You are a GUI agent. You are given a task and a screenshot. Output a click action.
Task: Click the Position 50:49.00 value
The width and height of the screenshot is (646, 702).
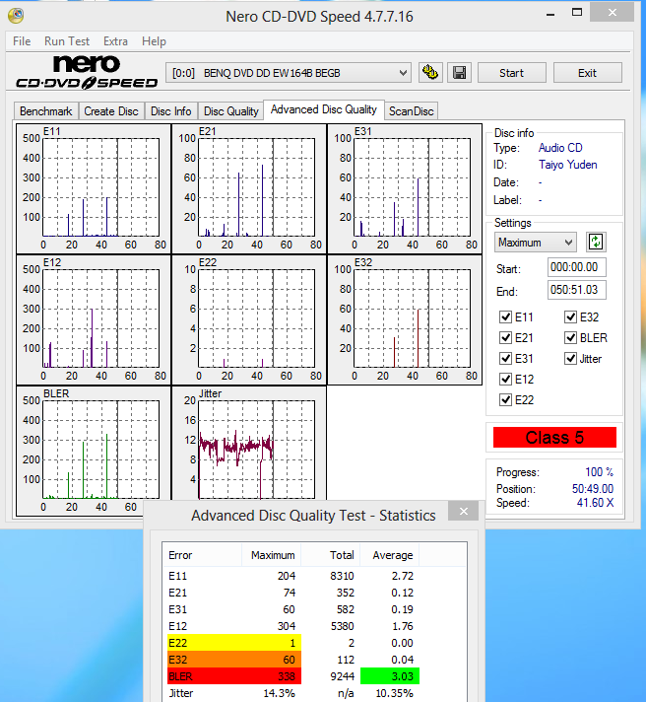(593, 488)
